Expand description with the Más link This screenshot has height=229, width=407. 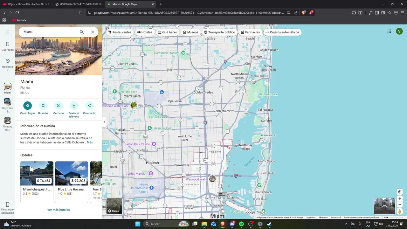coord(90,142)
